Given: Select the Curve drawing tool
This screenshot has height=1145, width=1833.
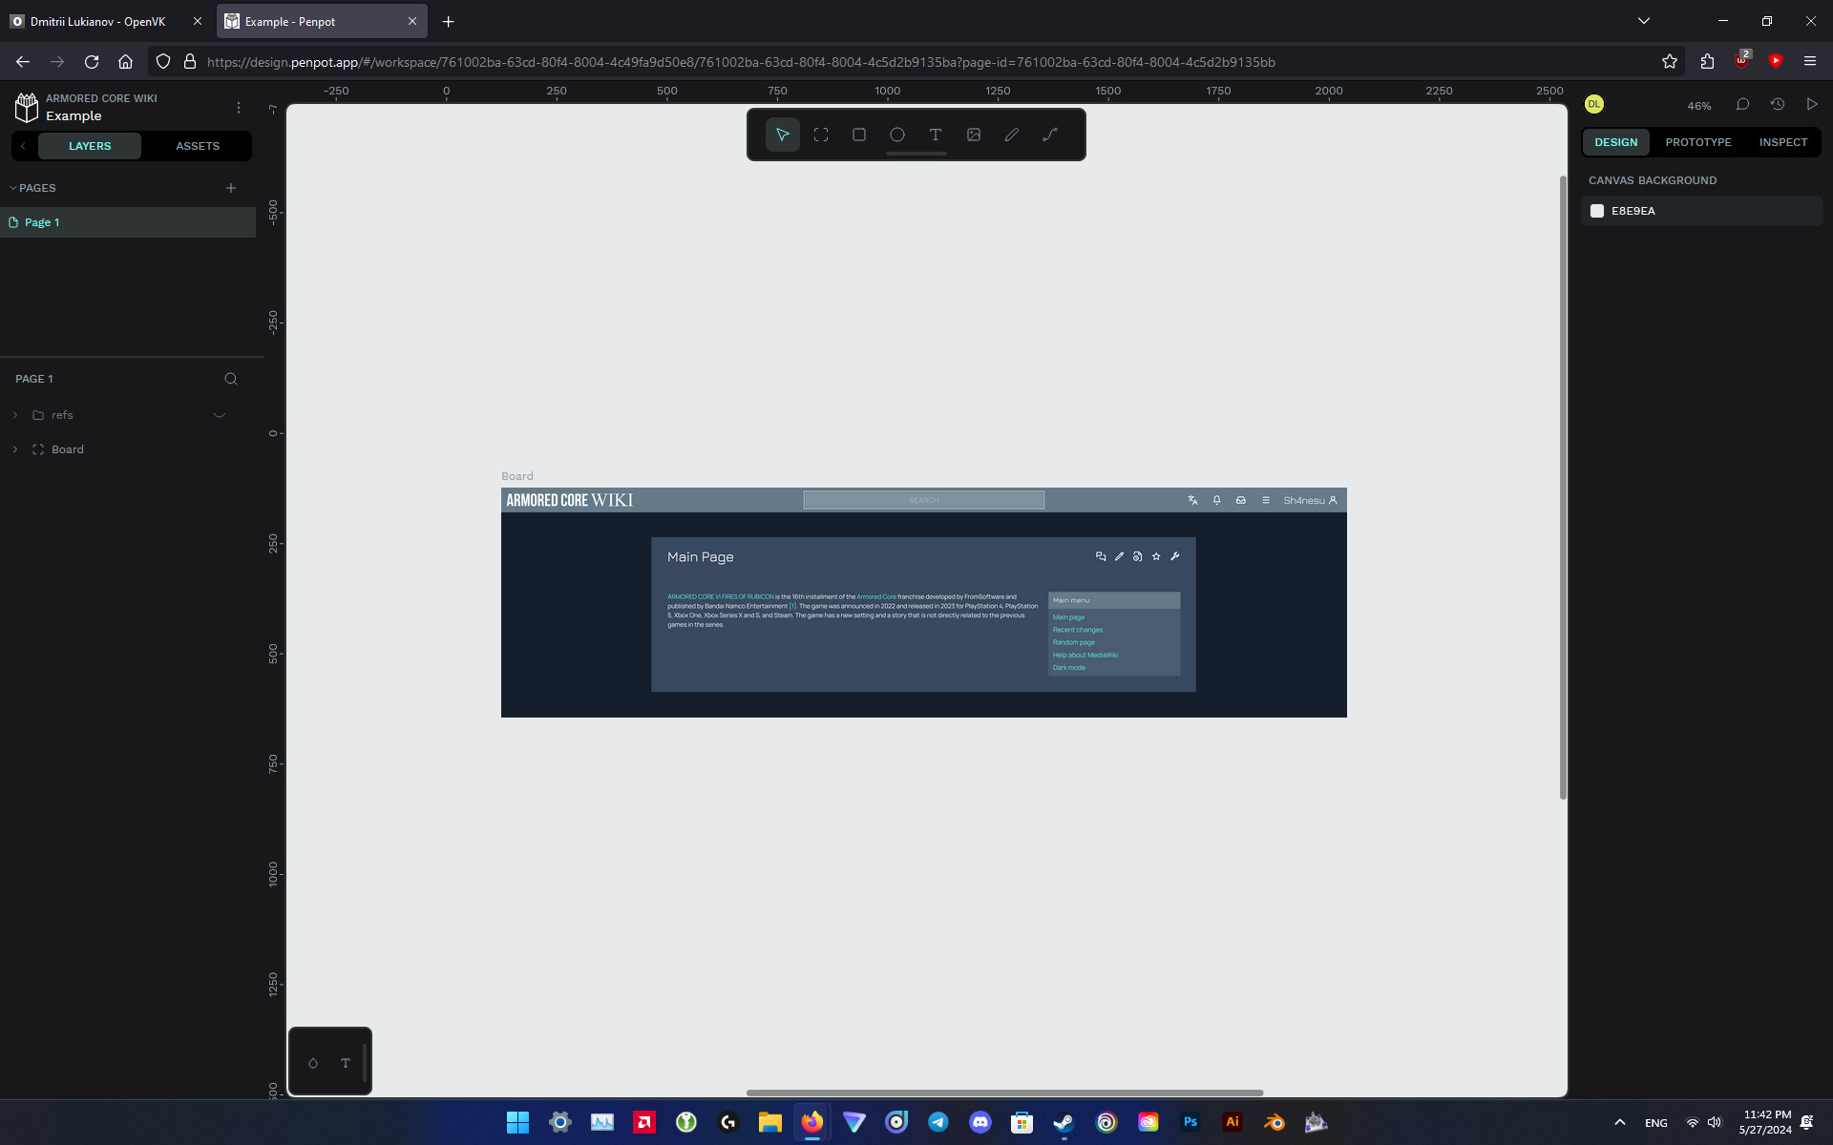Looking at the screenshot, I should [x=1012, y=135].
